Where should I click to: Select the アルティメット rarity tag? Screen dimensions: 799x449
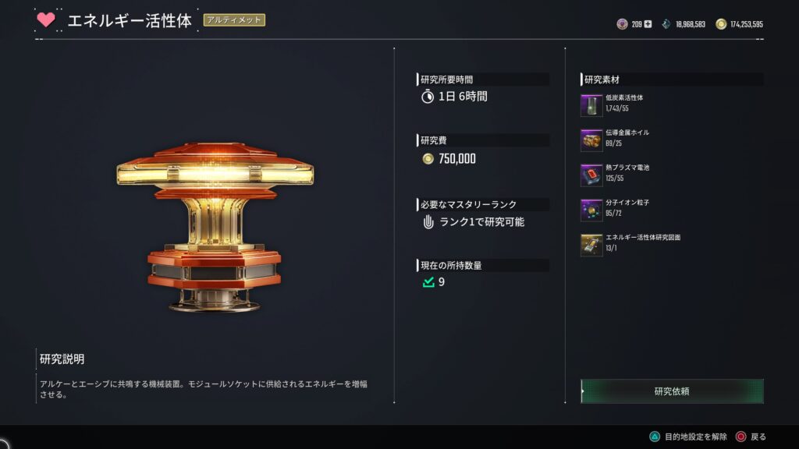pos(234,19)
